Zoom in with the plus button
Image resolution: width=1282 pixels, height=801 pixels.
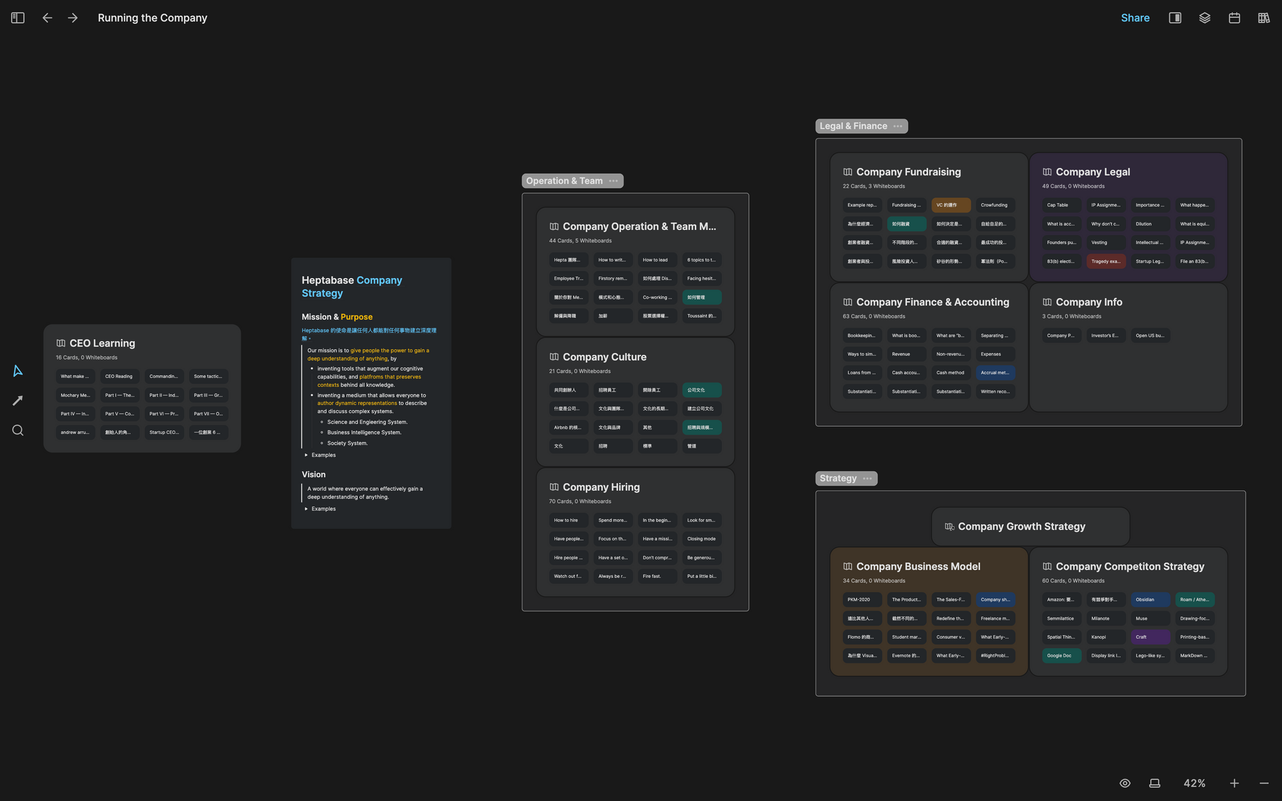(1234, 783)
